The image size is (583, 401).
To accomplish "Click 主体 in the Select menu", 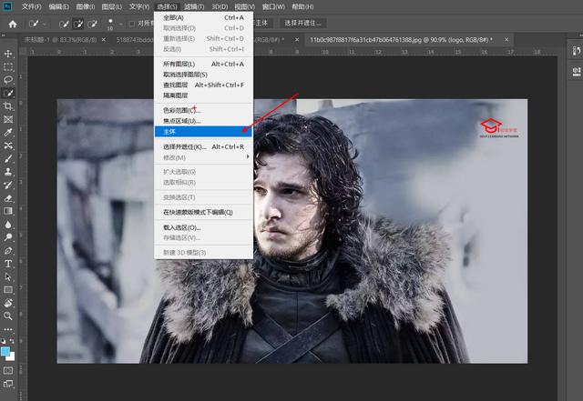I will pos(203,132).
